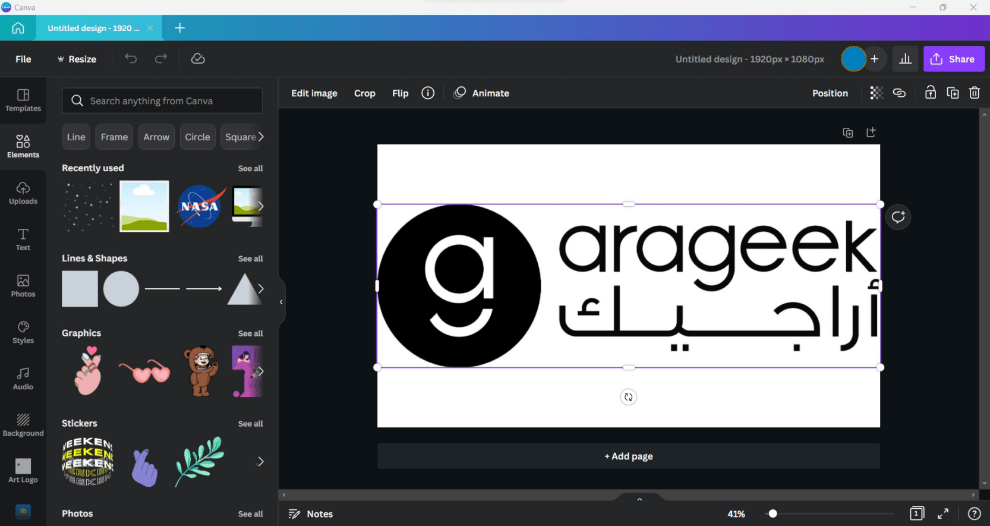Go to Canva home icon
The width and height of the screenshot is (990, 526).
pyautogui.click(x=18, y=28)
